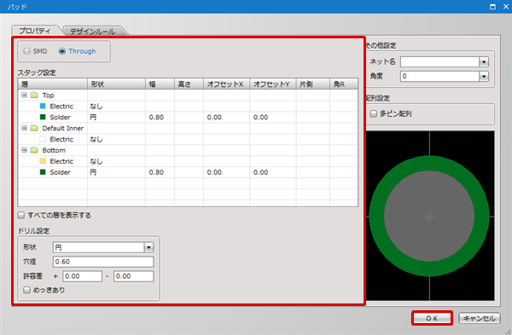Select the Top Solder layer row
Screen dimensions: 512x335
(188, 117)
